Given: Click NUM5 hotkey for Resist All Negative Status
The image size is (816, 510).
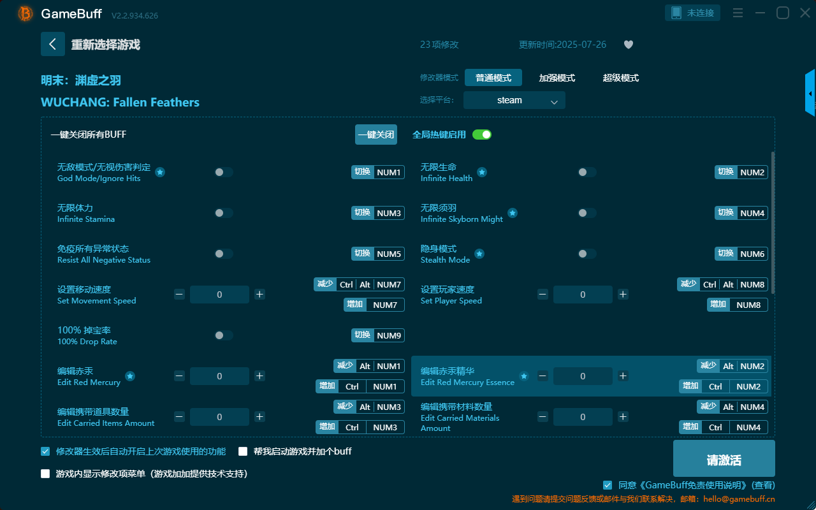Looking at the screenshot, I should [389, 254].
